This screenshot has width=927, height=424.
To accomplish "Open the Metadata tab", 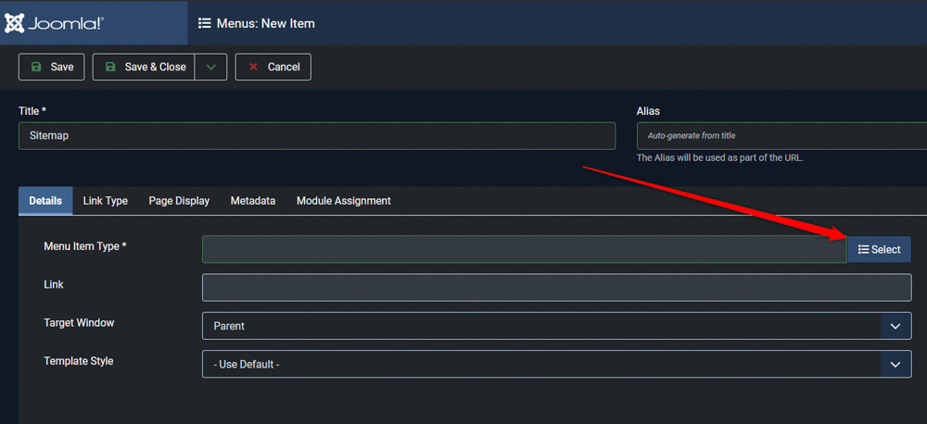I will coord(253,201).
